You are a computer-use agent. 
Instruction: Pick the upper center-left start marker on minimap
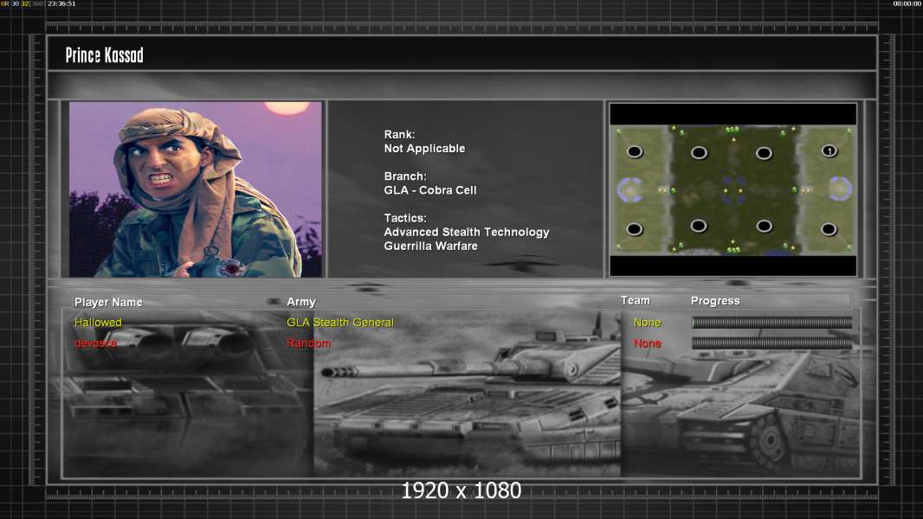[699, 153]
